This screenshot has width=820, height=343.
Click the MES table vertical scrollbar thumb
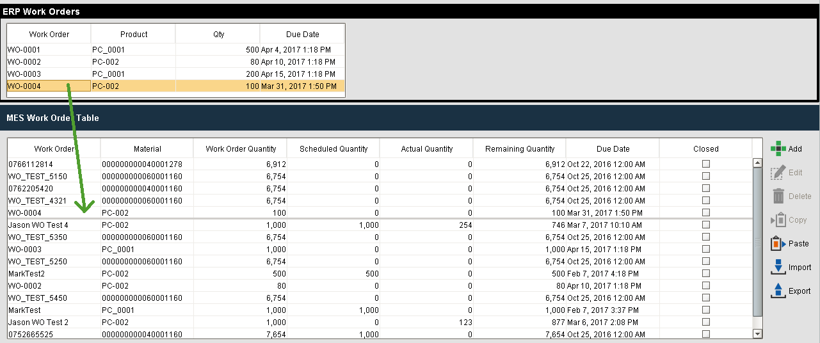coord(758,243)
